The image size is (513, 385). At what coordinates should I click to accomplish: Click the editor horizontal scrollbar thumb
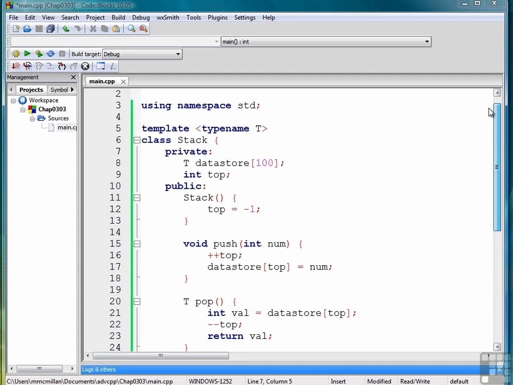[161, 356]
